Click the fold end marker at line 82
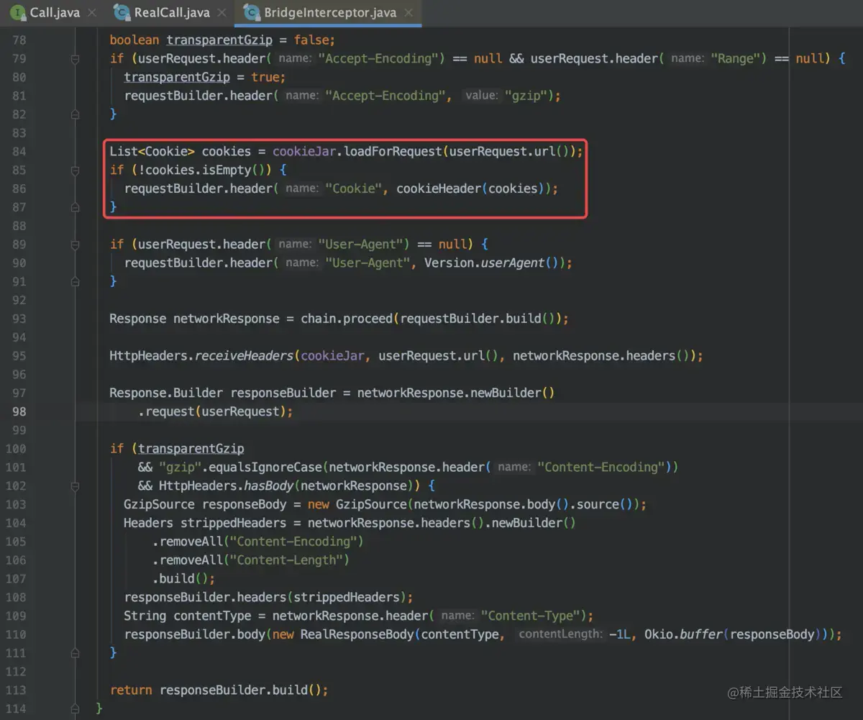 click(x=75, y=114)
